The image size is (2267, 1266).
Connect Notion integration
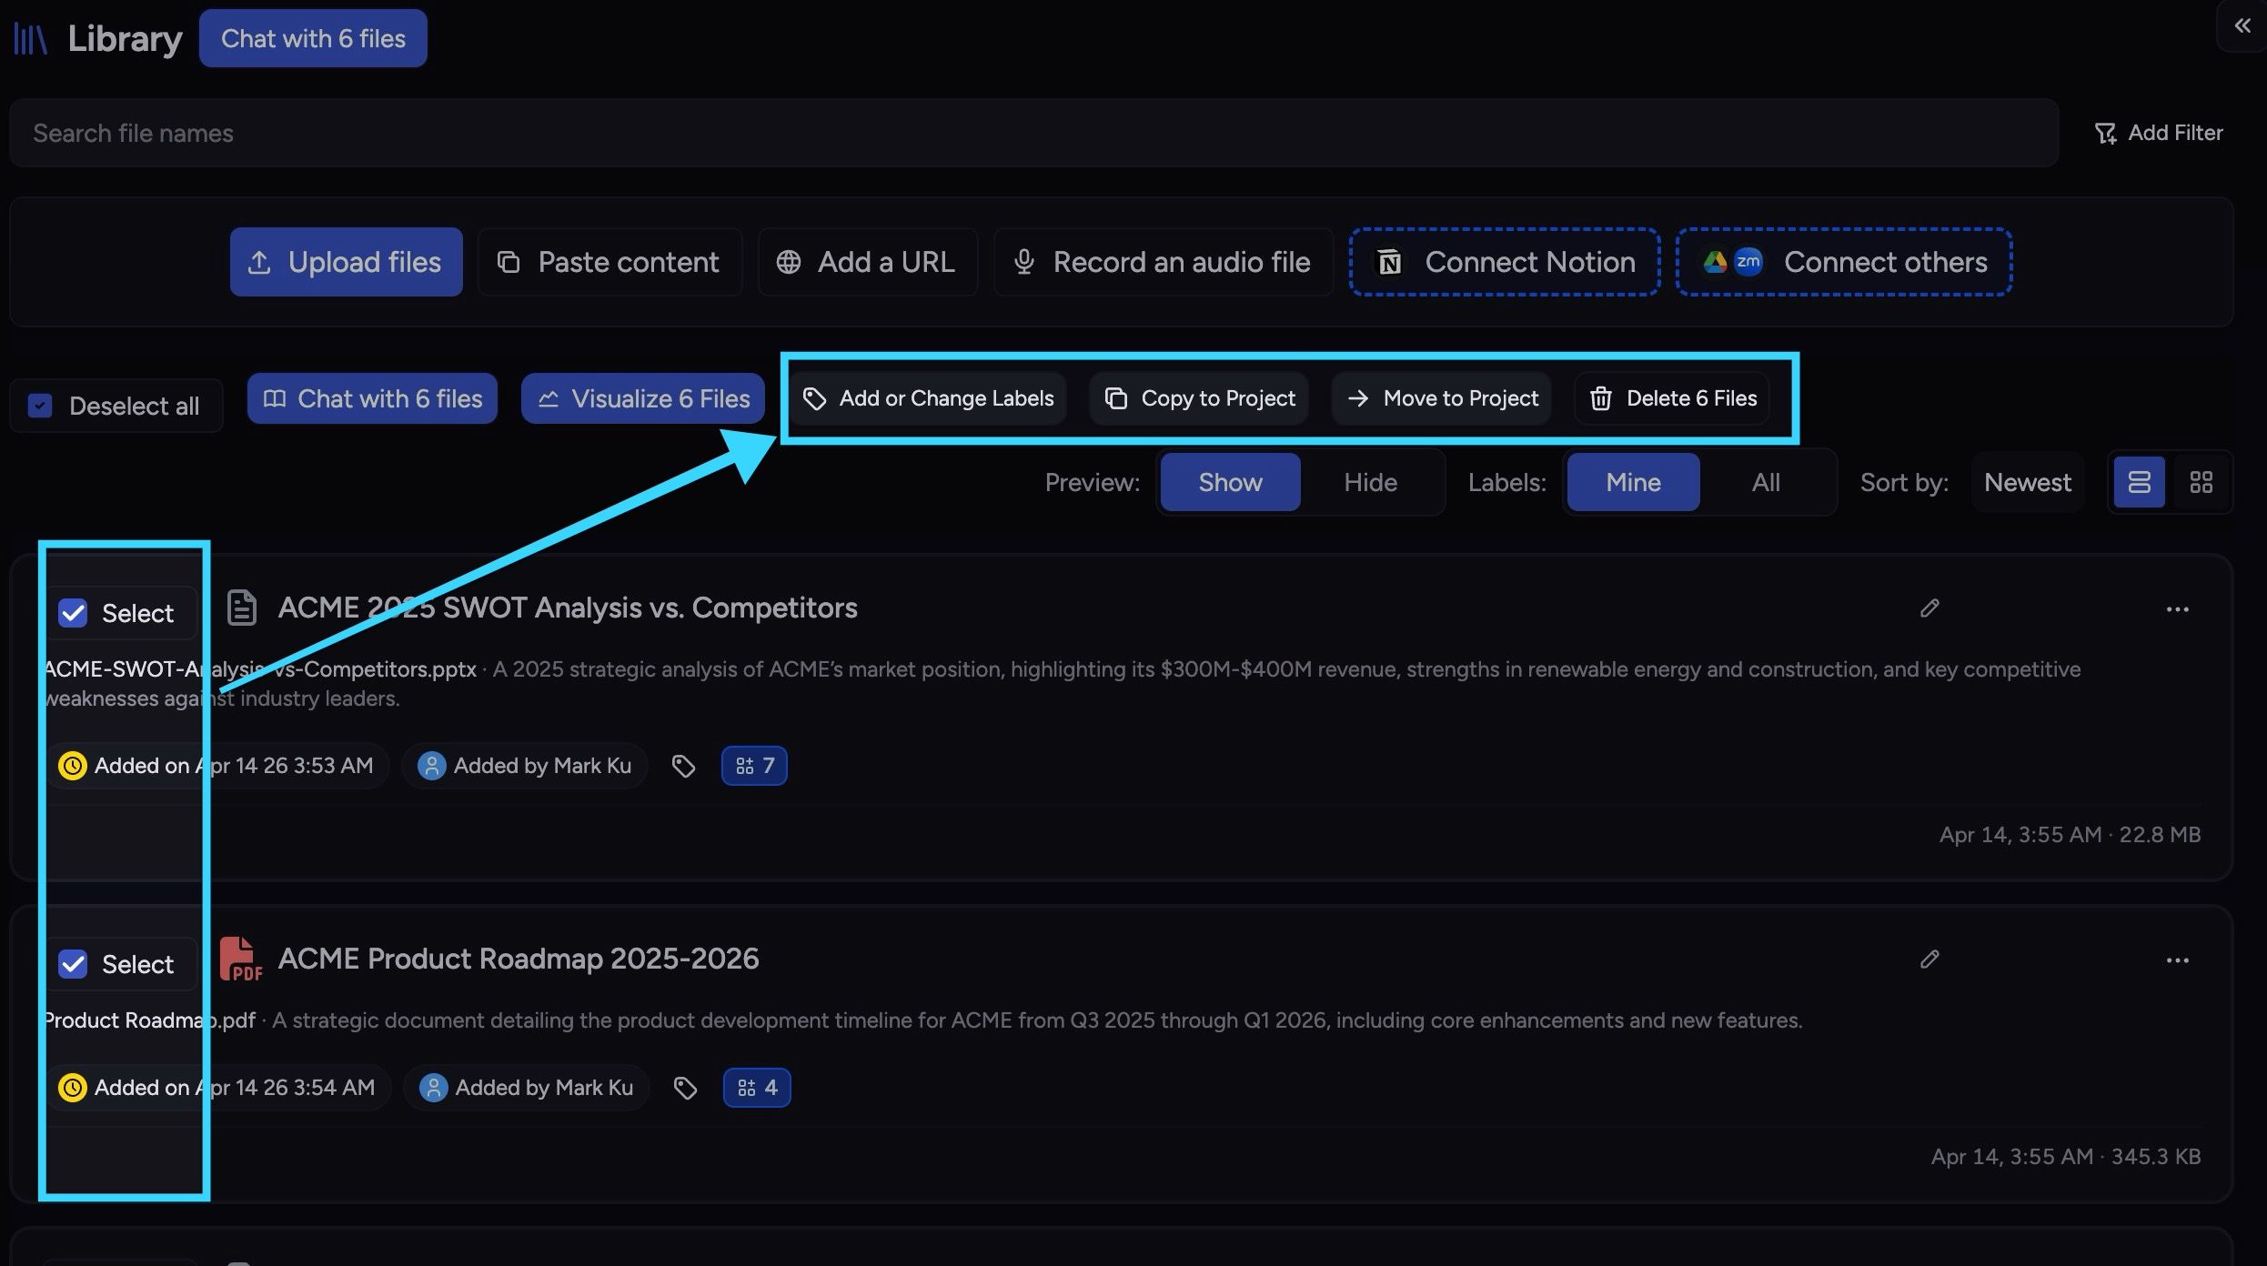coord(1505,262)
